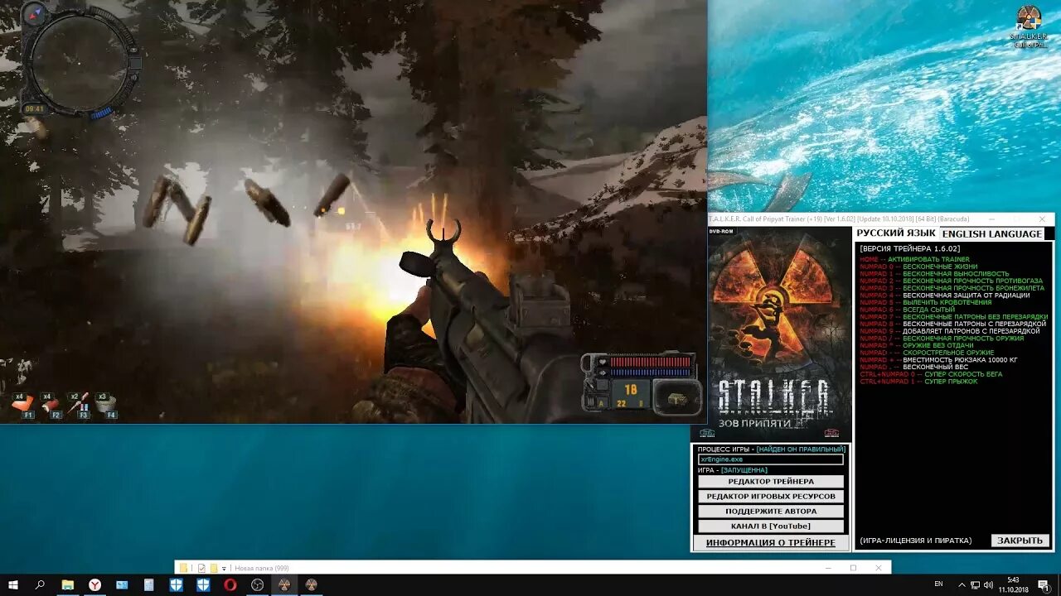This screenshot has width=1061, height=596.
Task: Open second blue shield taskbar icon
Action: [203, 584]
